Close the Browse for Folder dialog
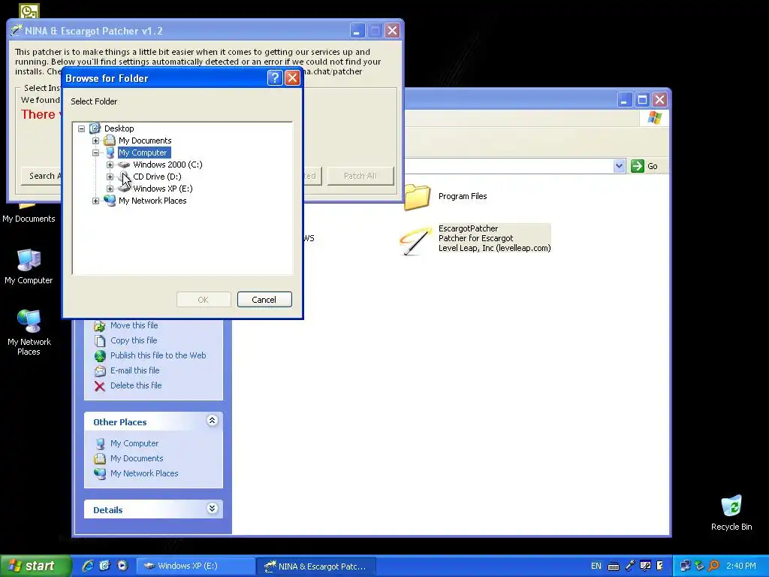Image resolution: width=769 pixels, height=577 pixels. click(292, 78)
